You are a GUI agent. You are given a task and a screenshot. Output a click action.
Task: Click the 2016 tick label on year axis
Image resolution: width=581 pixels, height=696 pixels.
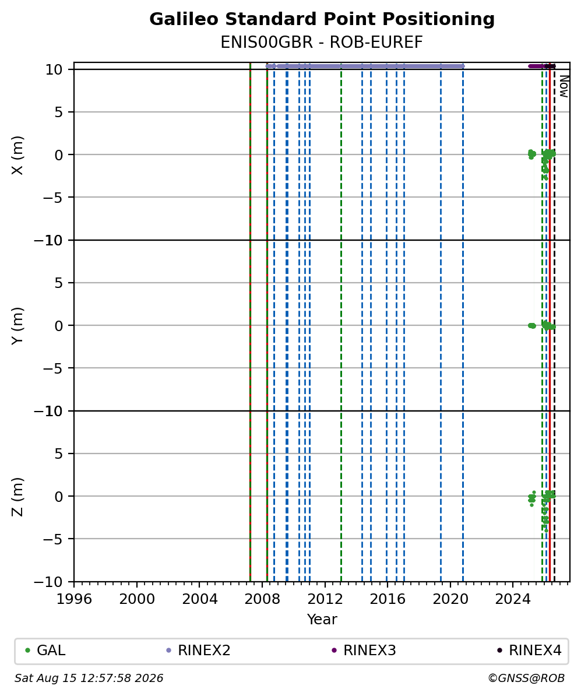click(x=388, y=600)
